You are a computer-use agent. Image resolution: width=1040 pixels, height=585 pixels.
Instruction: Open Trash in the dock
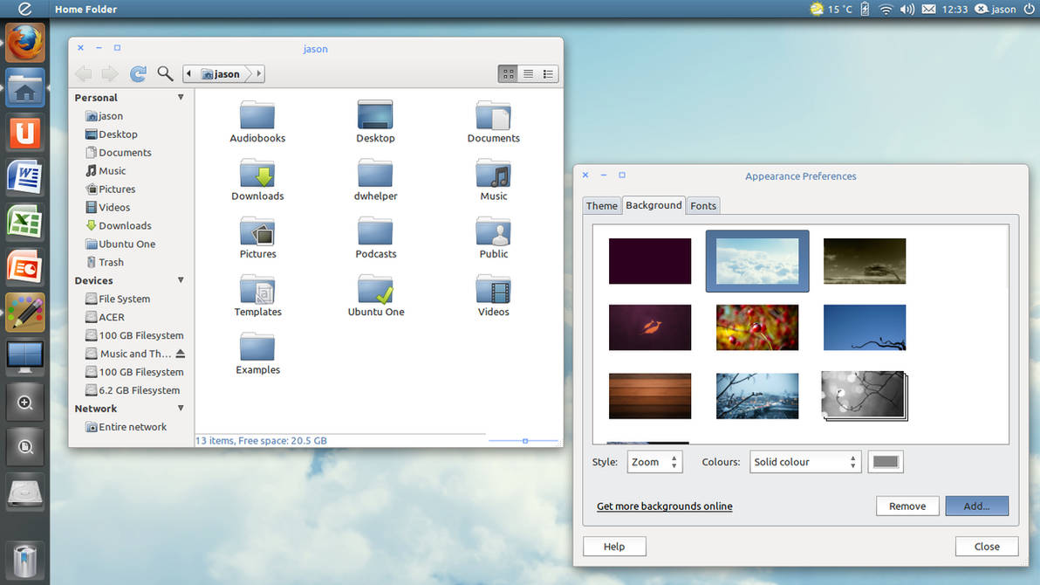coord(25,560)
